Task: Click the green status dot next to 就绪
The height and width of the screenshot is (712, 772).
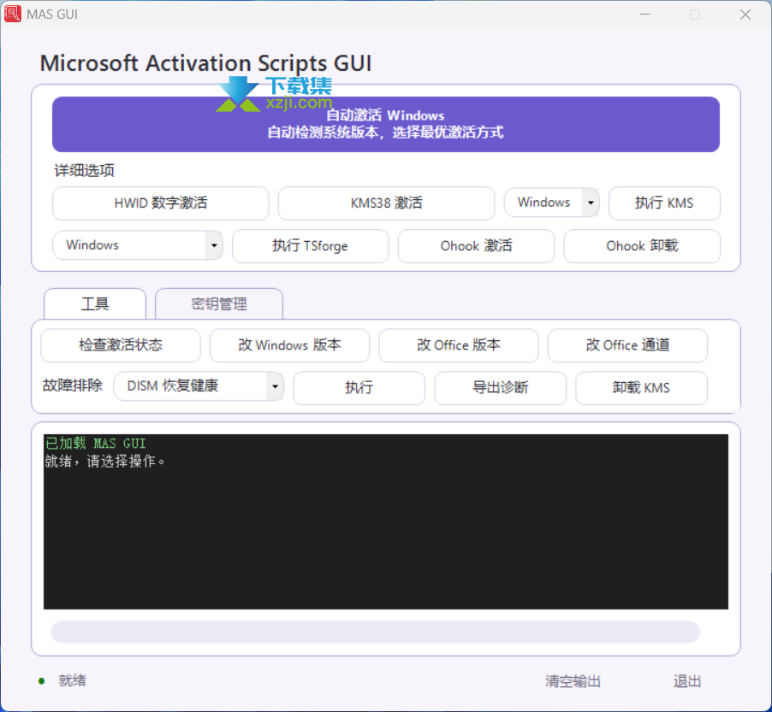Action: click(42, 681)
